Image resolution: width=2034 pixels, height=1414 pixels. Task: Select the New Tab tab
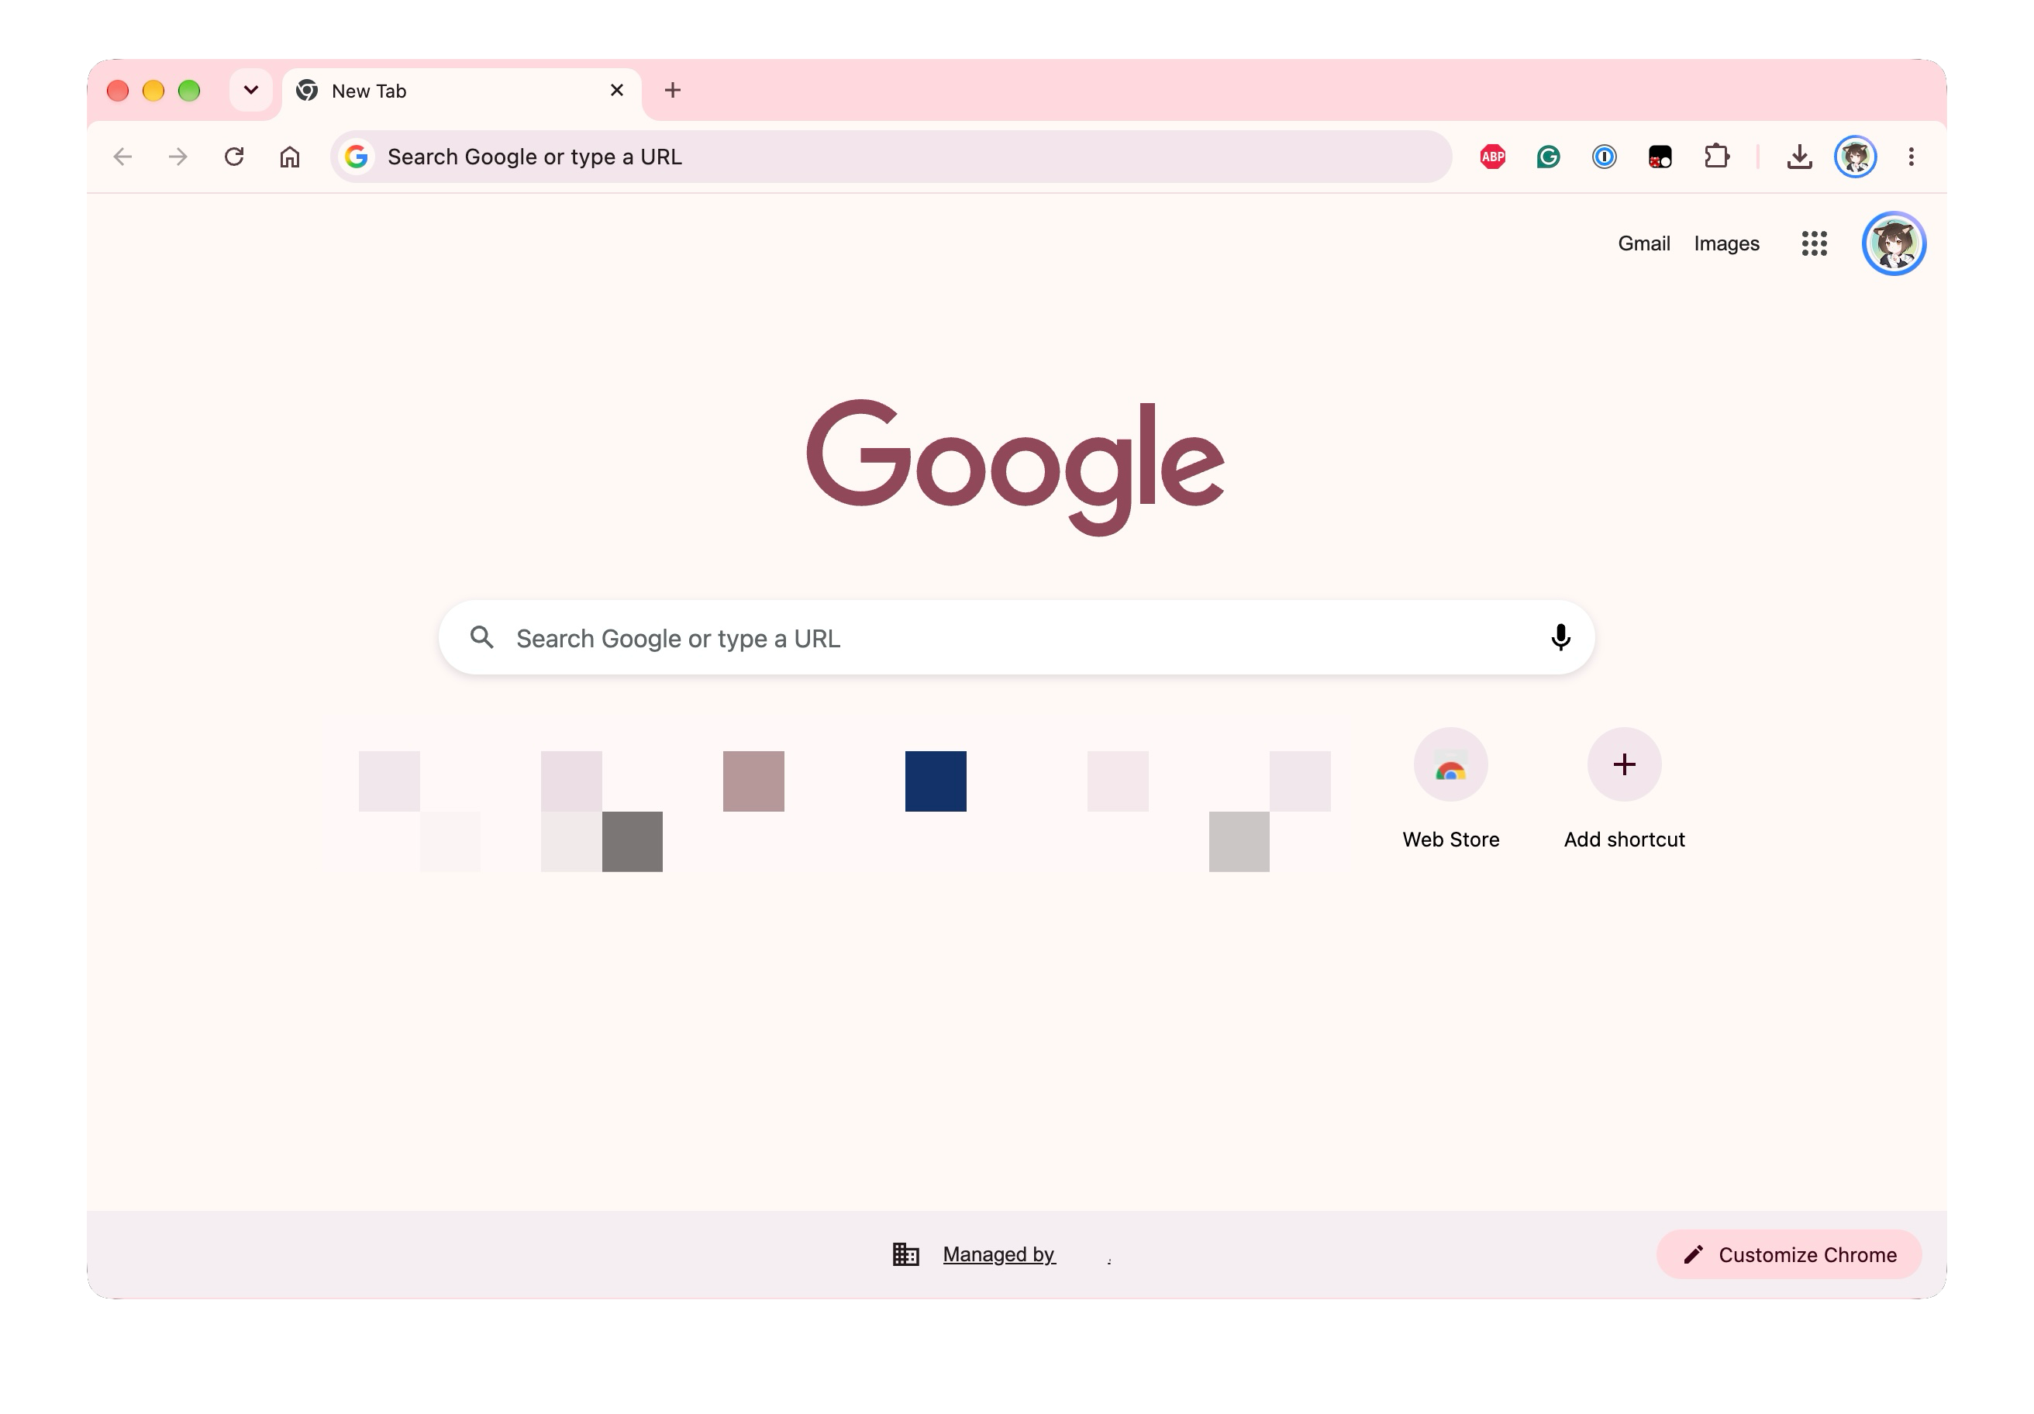click(x=460, y=91)
